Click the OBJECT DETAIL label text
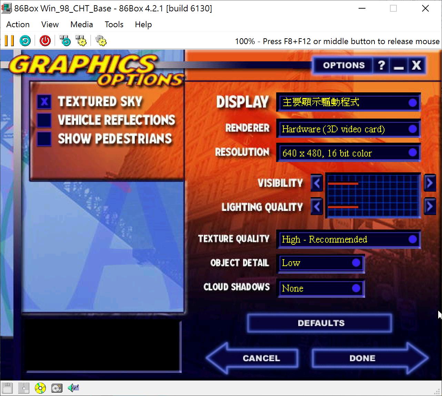The height and width of the screenshot is (396, 442). pyautogui.click(x=240, y=263)
